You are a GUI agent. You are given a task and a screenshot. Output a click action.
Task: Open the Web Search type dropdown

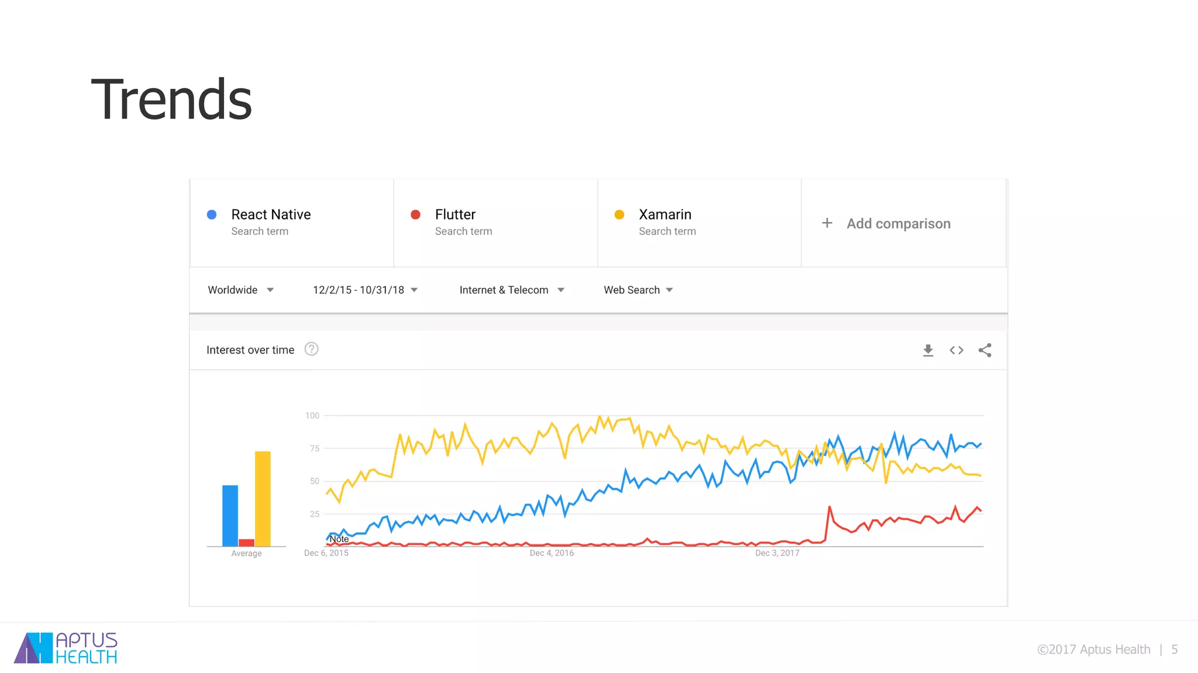[x=638, y=290]
